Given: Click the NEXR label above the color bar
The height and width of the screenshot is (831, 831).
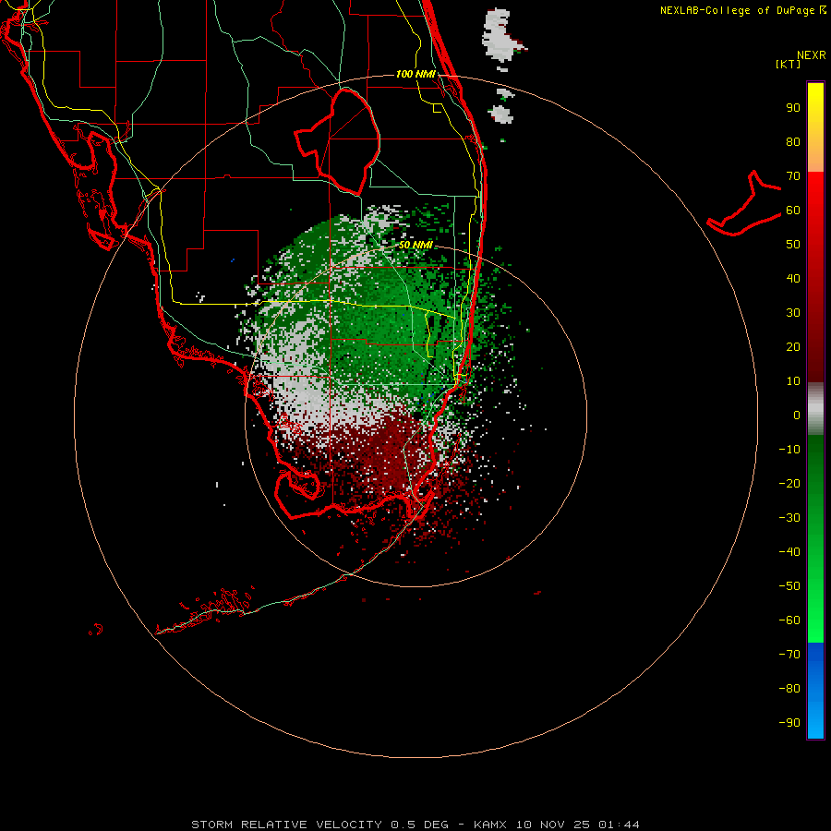Looking at the screenshot, I should (811, 55).
